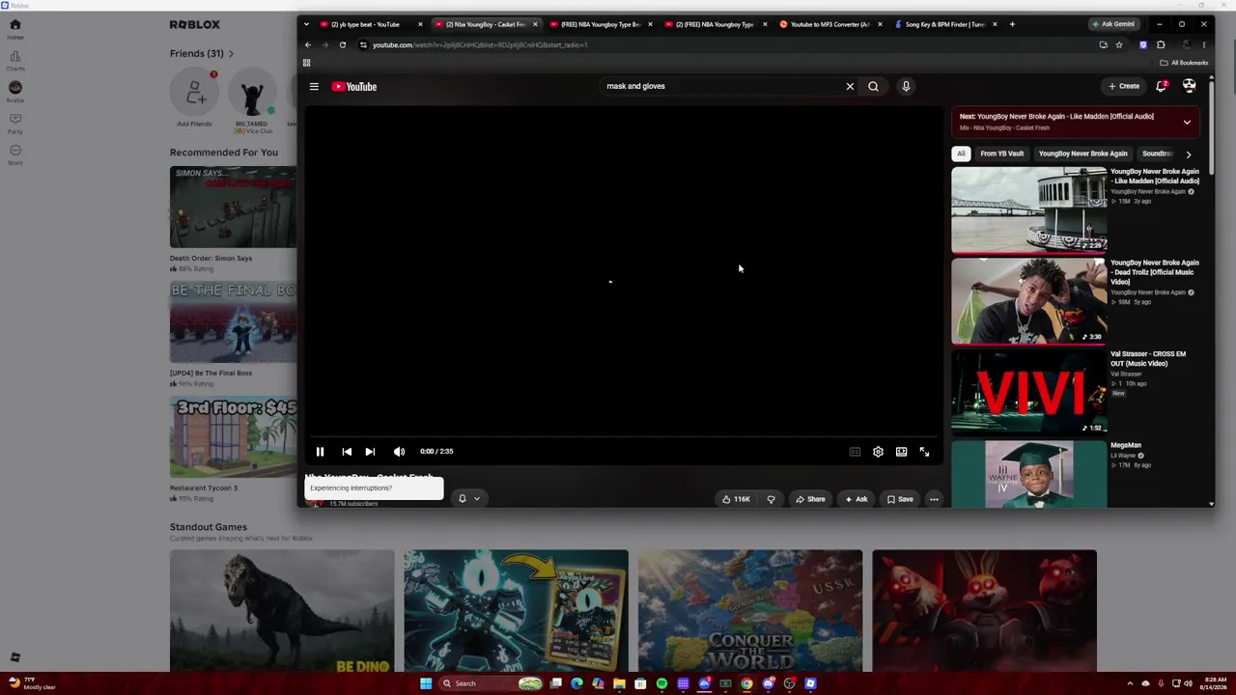
Task: Select the 'All' filter chip
Action: [x=961, y=153]
